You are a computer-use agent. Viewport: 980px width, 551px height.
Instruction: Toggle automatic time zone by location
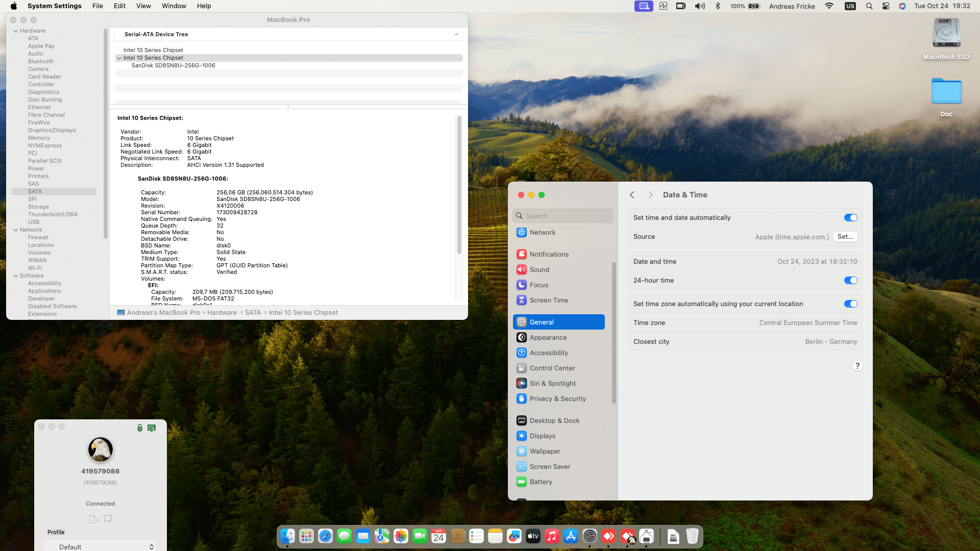pos(850,304)
